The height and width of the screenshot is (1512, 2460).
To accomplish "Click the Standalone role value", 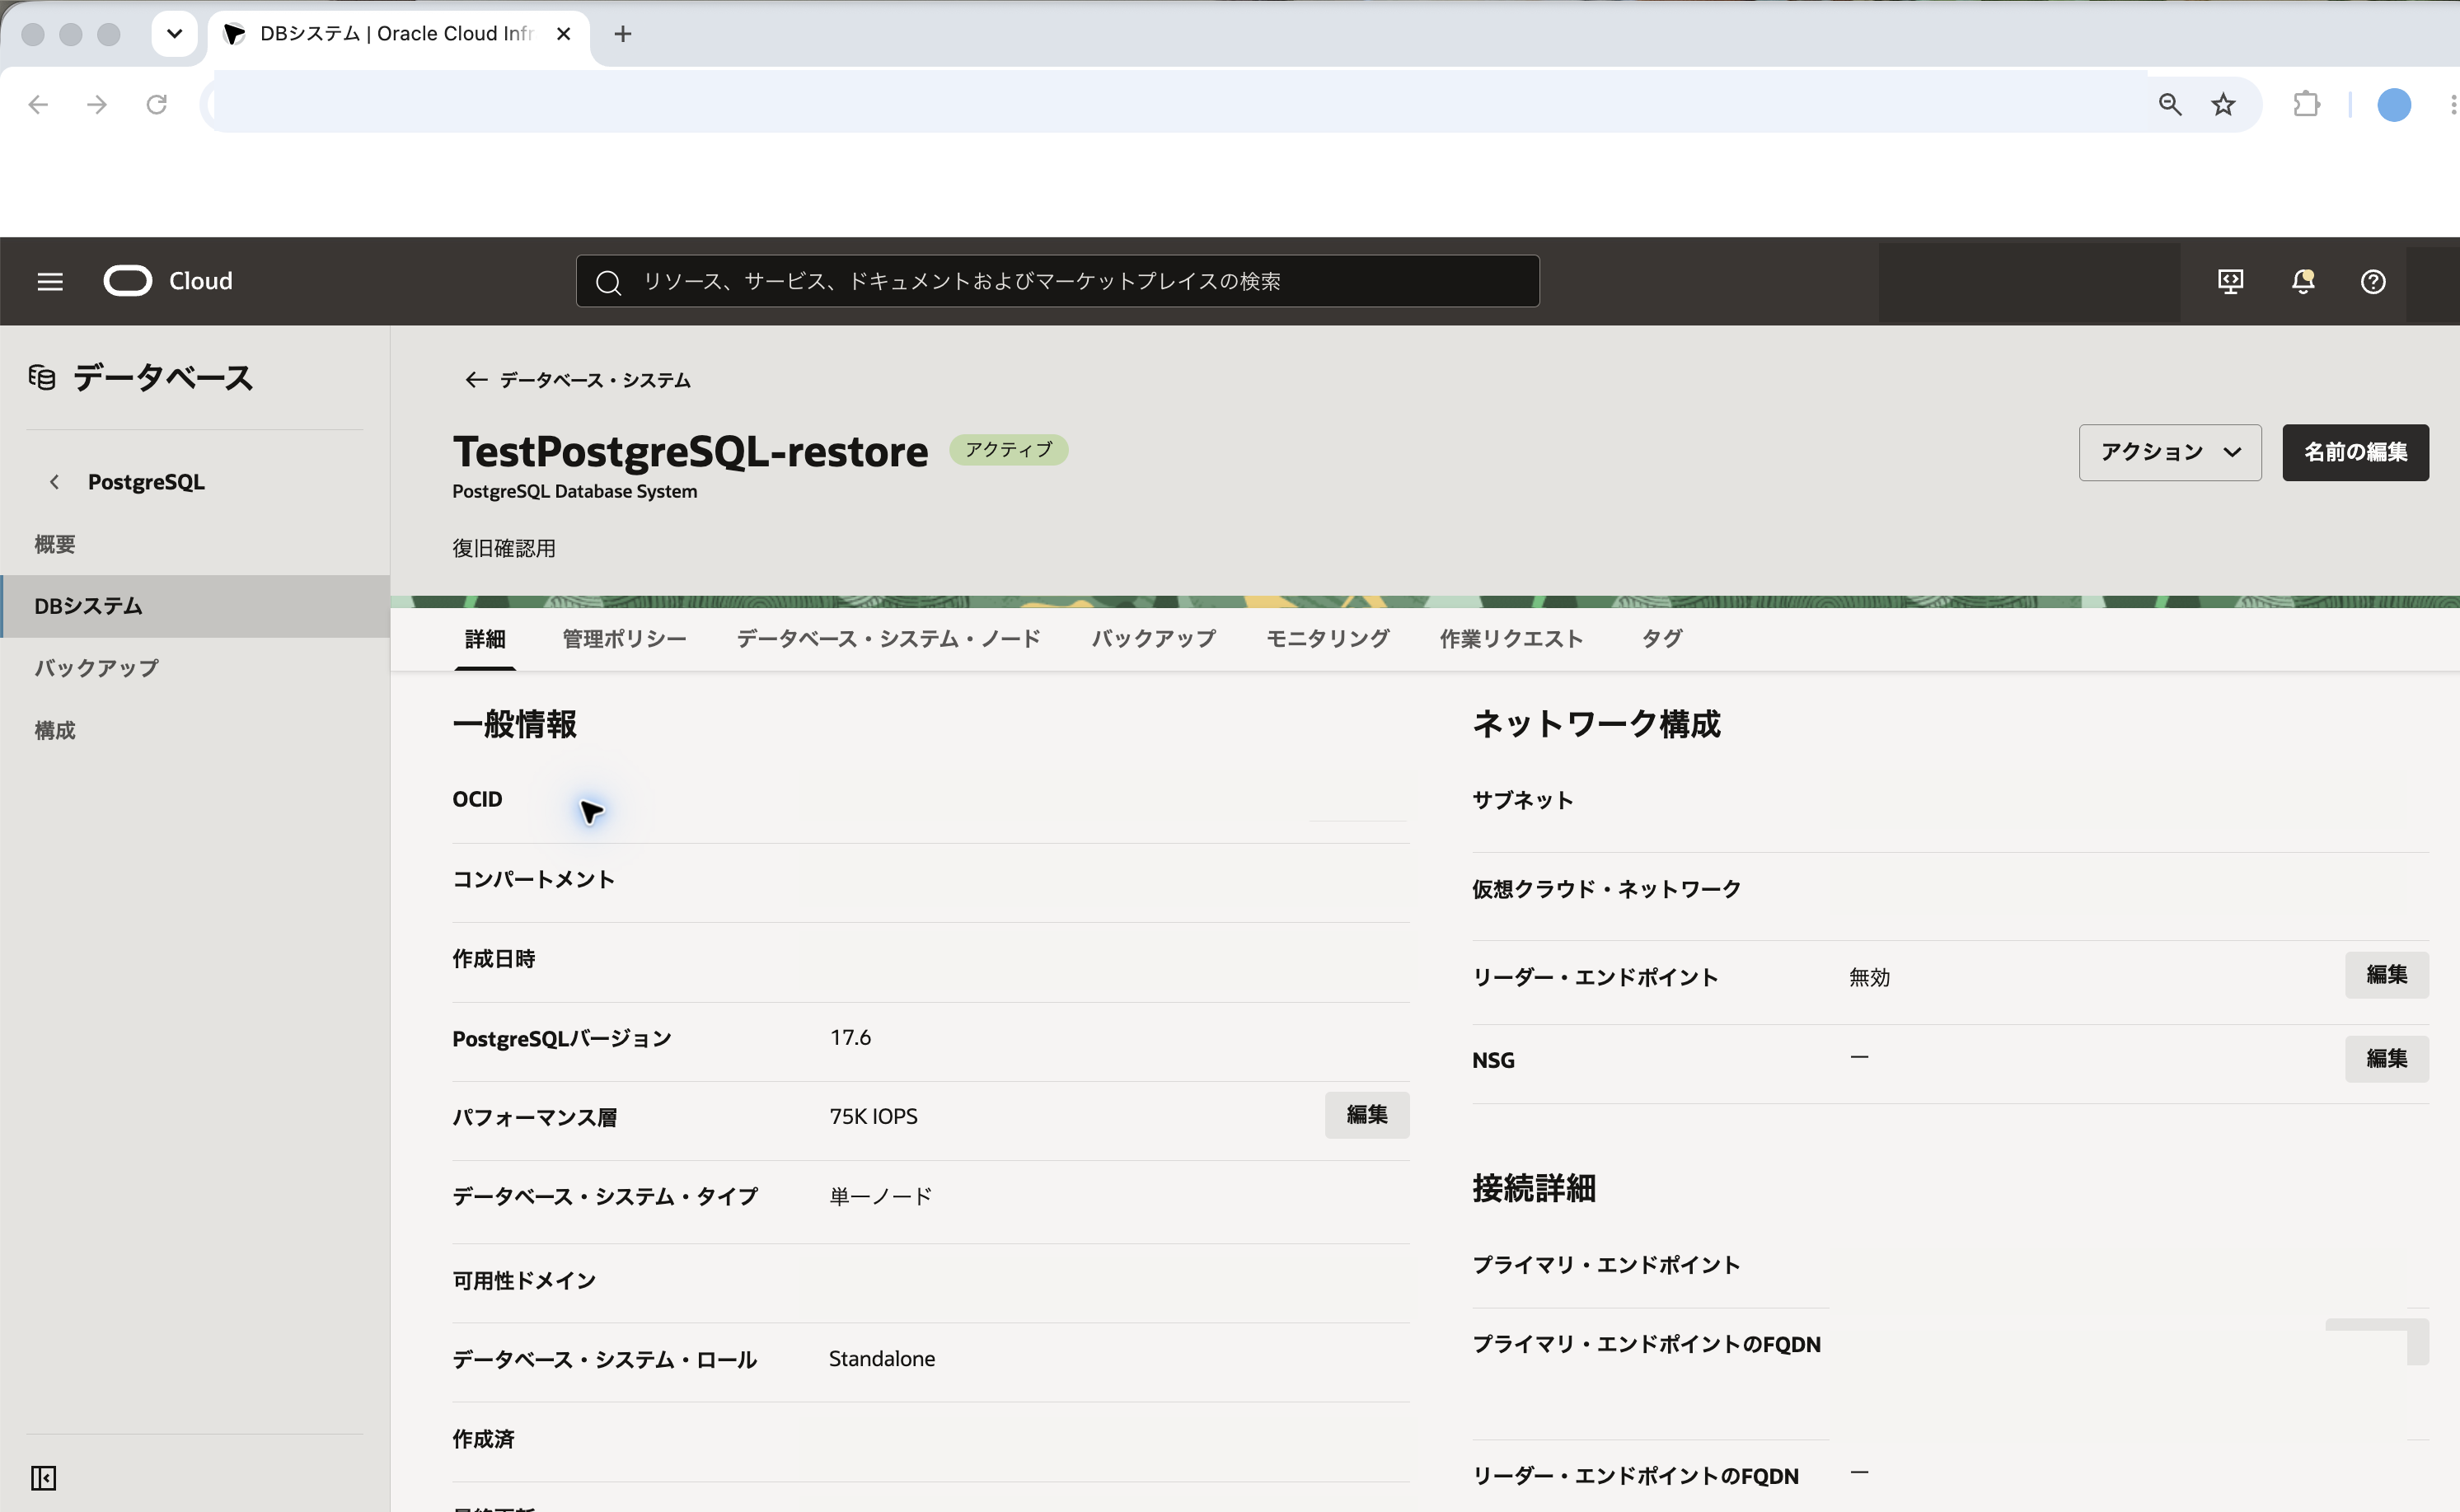I will pos(882,1358).
